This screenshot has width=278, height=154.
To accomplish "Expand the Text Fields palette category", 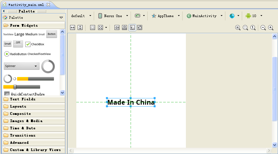I will [x=34, y=99].
